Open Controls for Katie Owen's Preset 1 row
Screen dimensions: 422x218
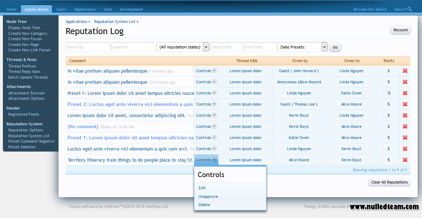[206, 138]
